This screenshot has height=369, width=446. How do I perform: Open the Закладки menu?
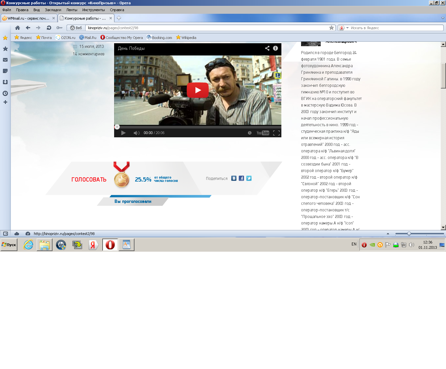tap(53, 10)
